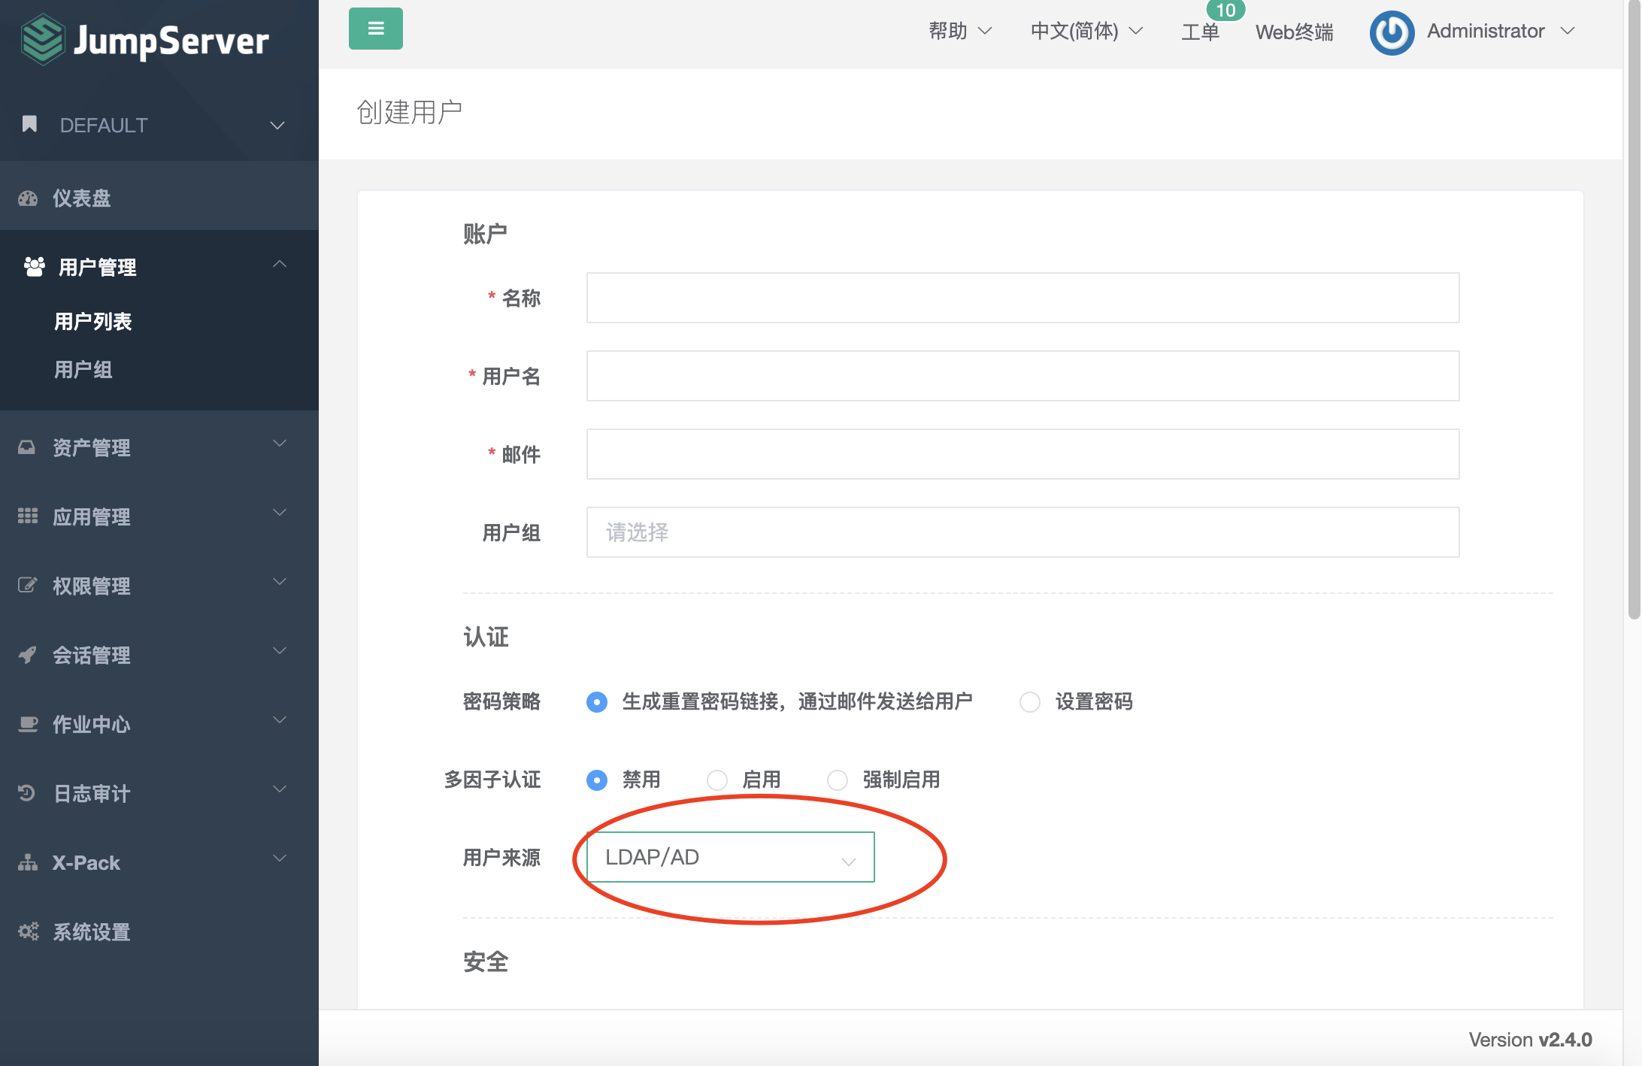1642x1066 pixels.
Task: Click the user management people icon
Action: point(34,267)
